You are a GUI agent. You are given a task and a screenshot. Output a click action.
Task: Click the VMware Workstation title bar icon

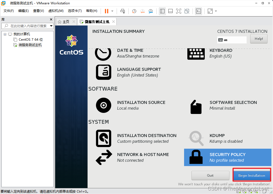click(x=3, y=3)
